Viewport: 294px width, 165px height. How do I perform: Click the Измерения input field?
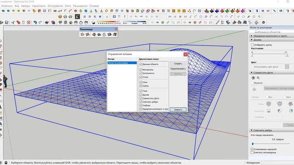point(277,163)
